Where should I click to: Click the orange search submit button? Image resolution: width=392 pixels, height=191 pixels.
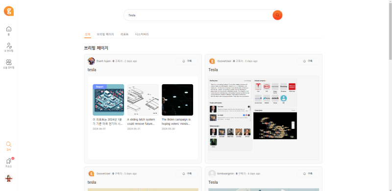277,15
